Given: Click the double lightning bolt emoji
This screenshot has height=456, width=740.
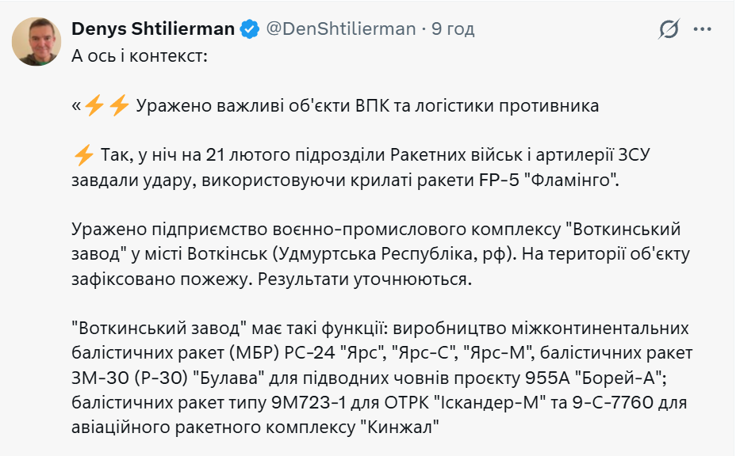Looking at the screenshot, I should [106, 105].
